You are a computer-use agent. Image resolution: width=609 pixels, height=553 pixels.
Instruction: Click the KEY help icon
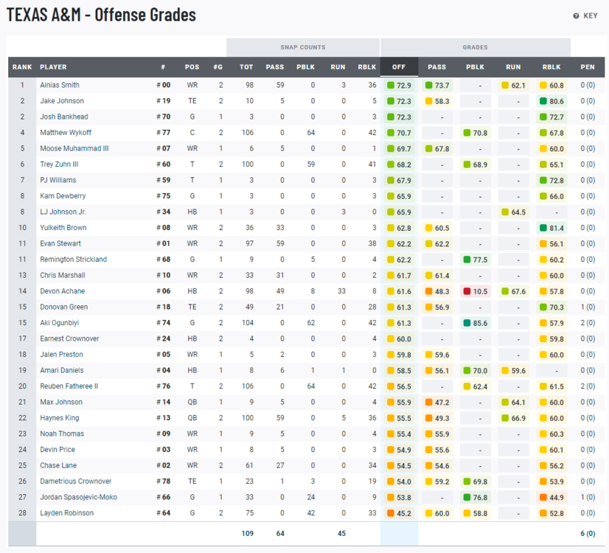(x=576, y=15)
